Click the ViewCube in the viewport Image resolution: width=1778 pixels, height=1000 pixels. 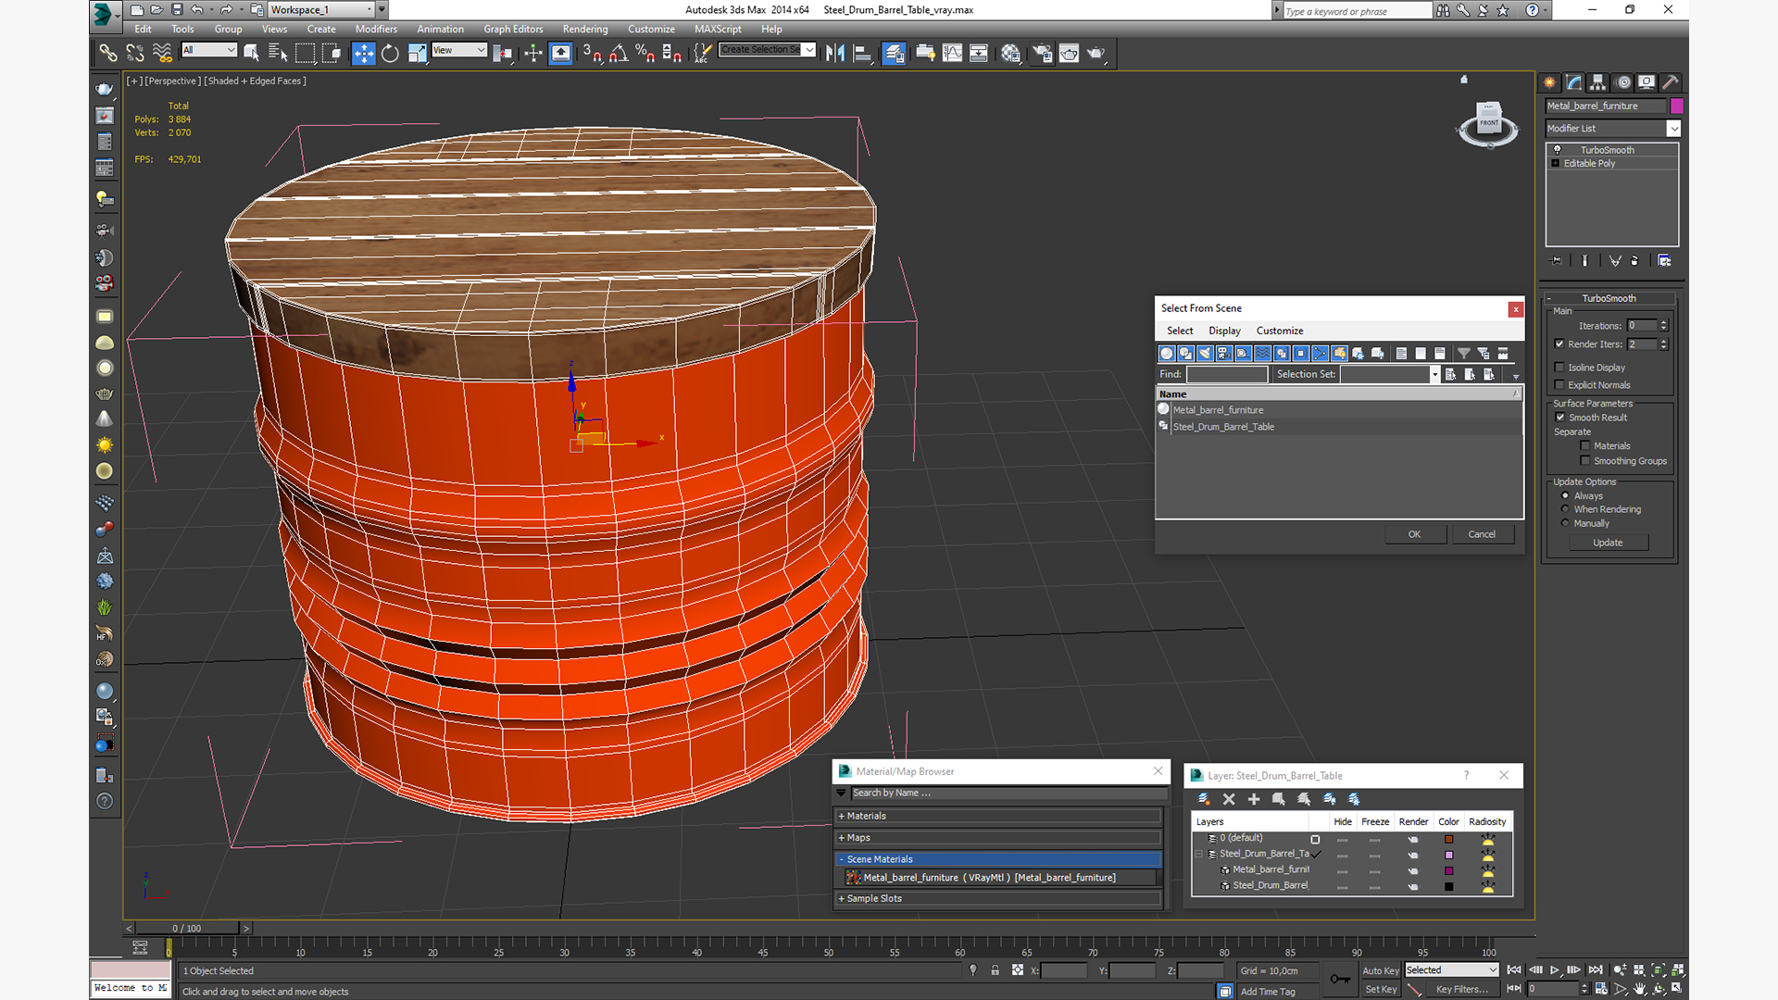pos(1488,124)
